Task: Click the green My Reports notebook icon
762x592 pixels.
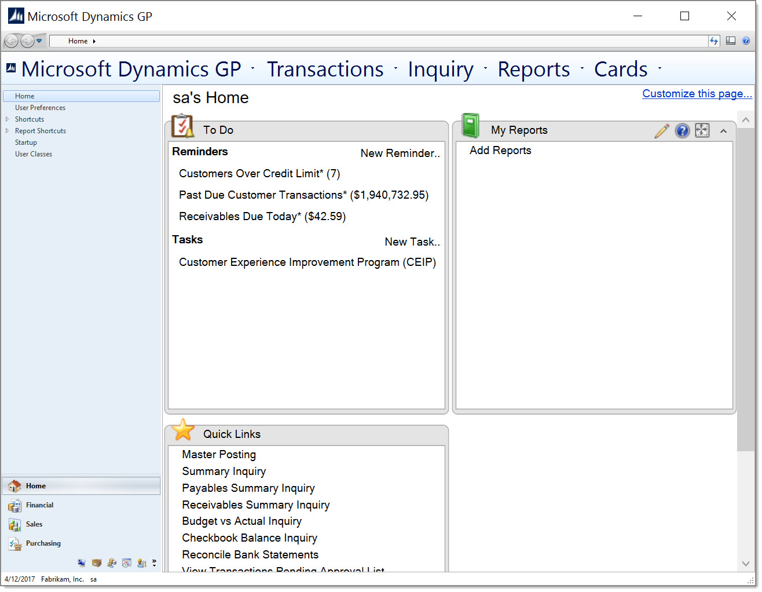Action: click(470, 126)
